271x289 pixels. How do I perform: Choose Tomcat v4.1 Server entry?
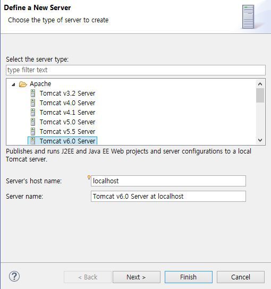[x=67, y=113]
